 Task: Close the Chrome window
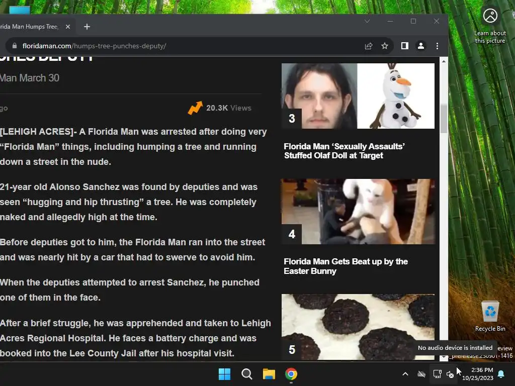437,21
